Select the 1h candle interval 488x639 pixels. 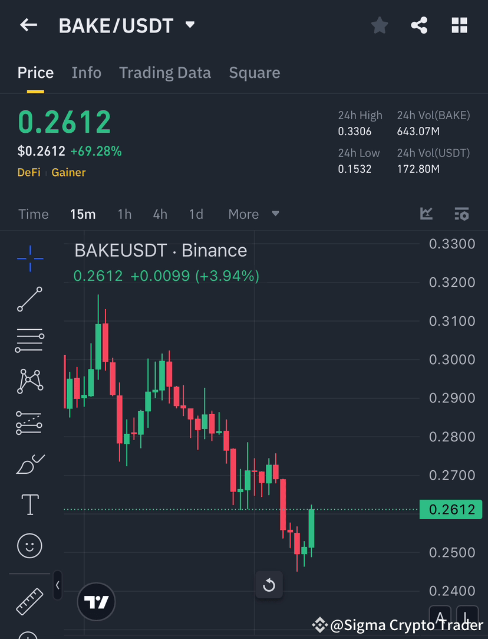tap(124, 214)
